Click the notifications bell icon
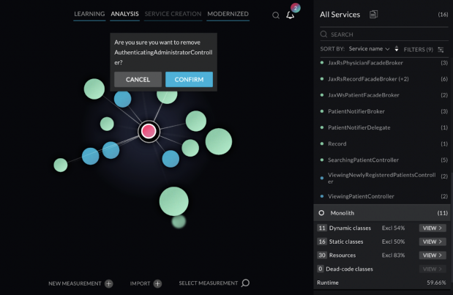The width and height of the screenshot is (453, 295). [291, 15]
